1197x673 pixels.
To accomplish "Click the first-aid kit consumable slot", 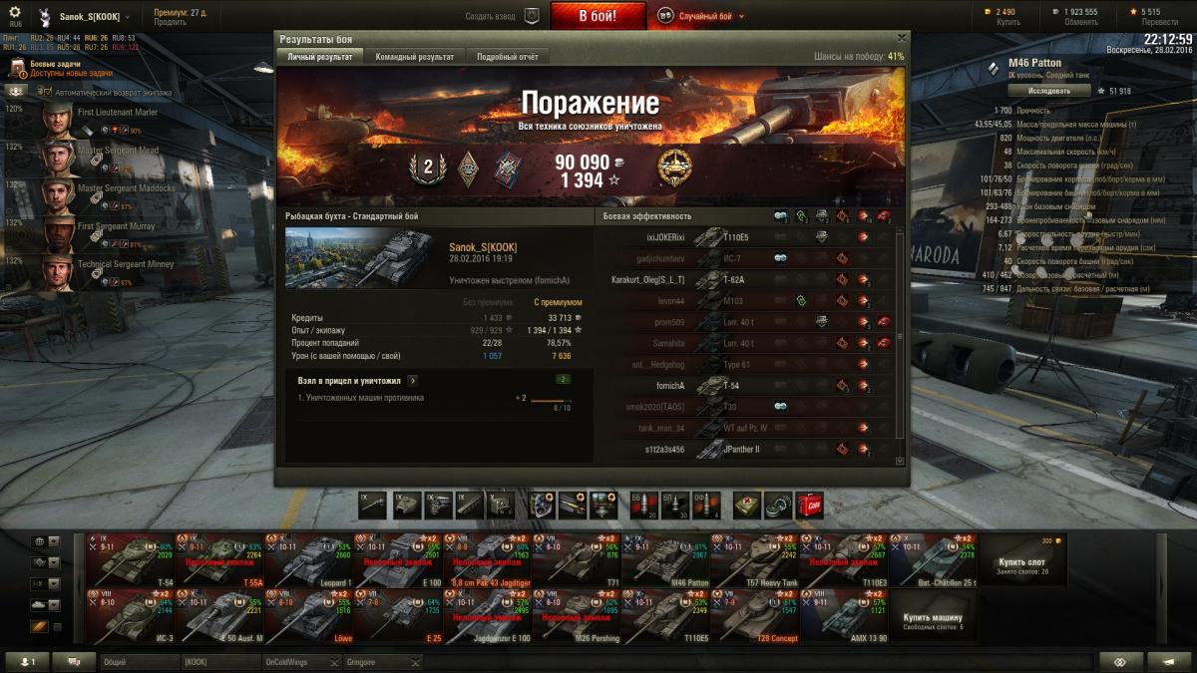I will coord(748,505).
